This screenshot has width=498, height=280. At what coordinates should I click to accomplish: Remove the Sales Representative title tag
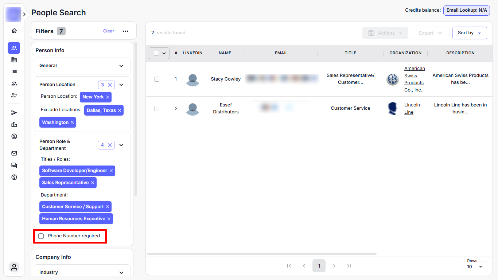pos(93,183)
